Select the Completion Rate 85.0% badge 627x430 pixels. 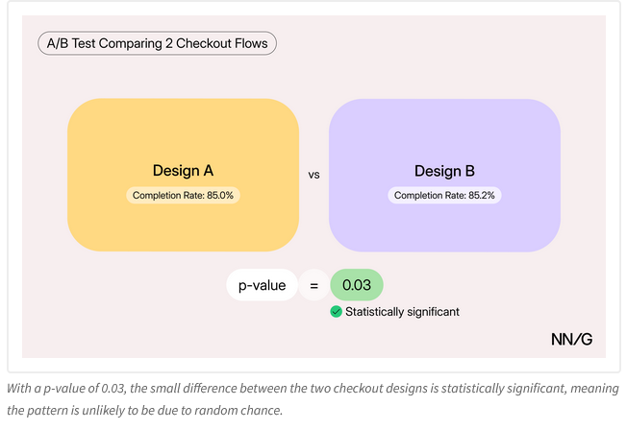(183, 195)
